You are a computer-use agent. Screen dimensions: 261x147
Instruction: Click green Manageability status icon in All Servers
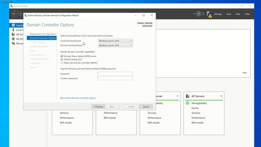[188, 103]
